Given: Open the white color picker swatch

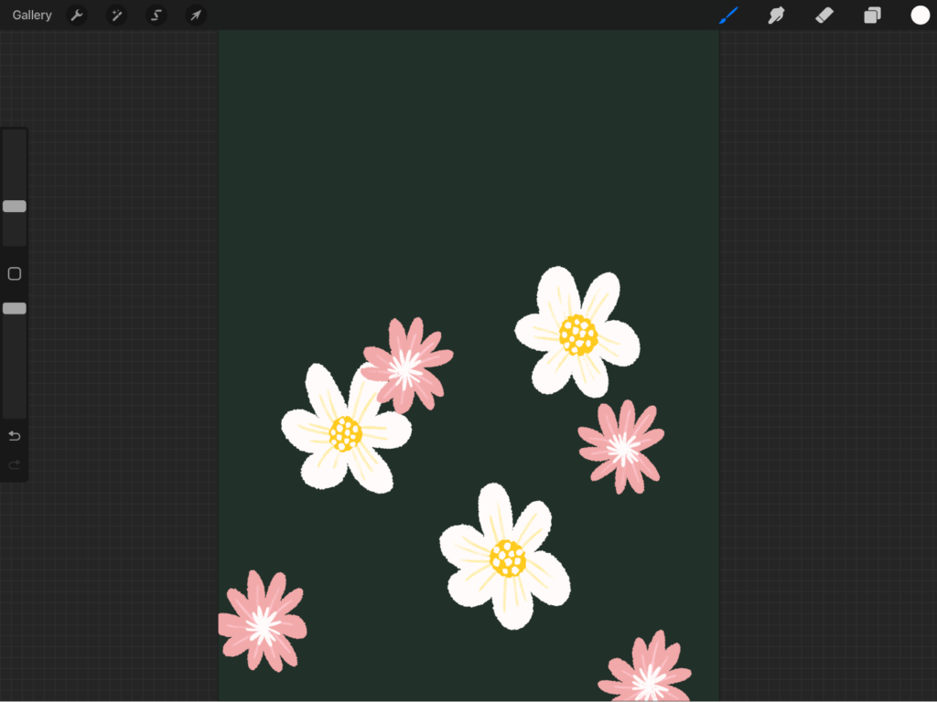Looking at the screenshot, I should (x=920, y=15).
